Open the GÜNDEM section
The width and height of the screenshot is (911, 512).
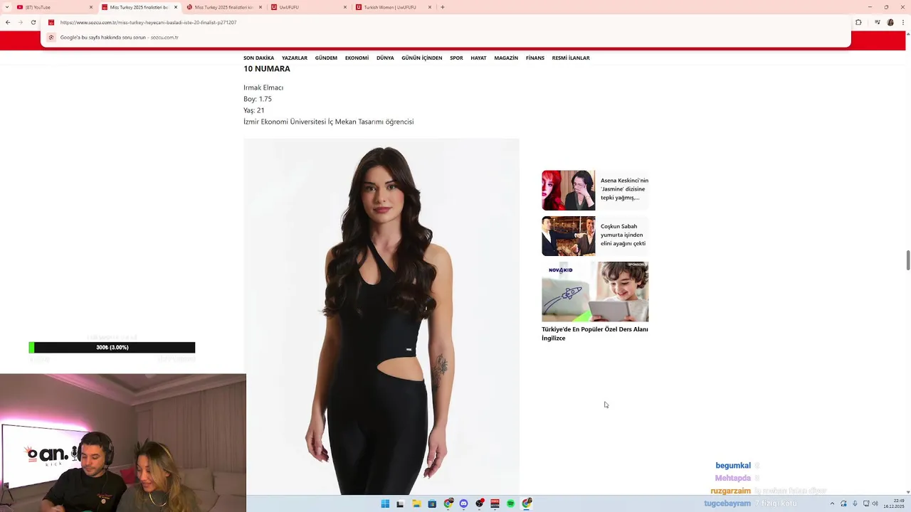(x=326, y=58)
